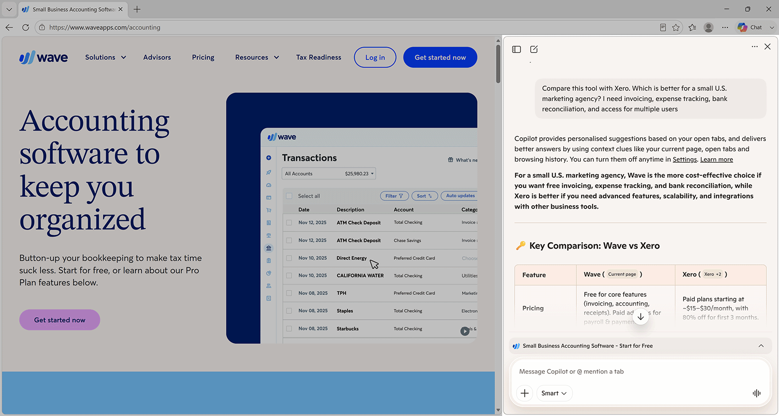Go back to previous page
Screen dimensions: 779x416
click(x=9, y=27)
